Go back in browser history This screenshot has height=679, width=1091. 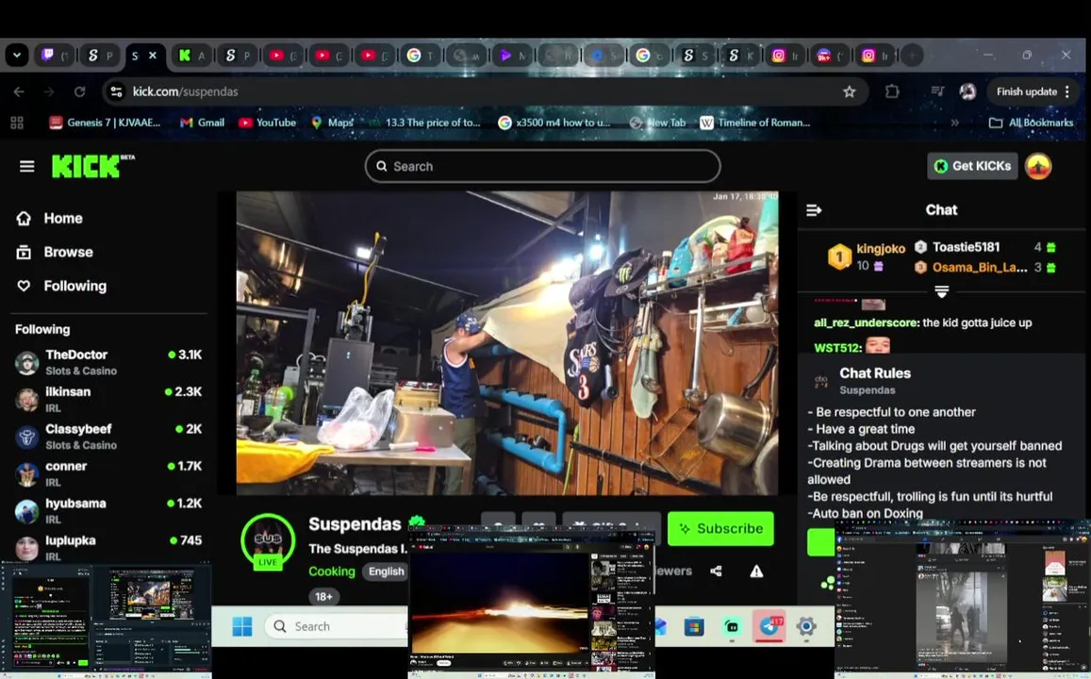19,91
